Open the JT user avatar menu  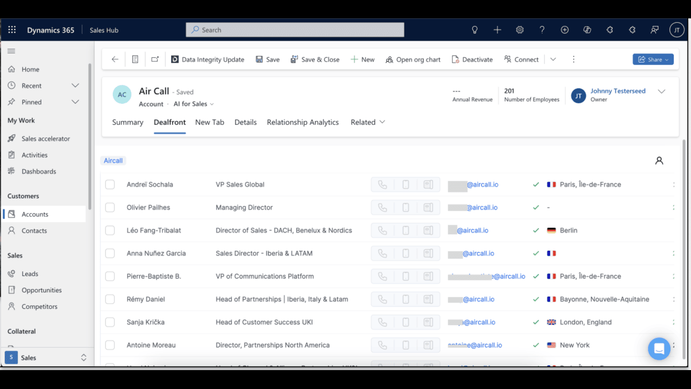pyautogui.click(x=677, y=30)
